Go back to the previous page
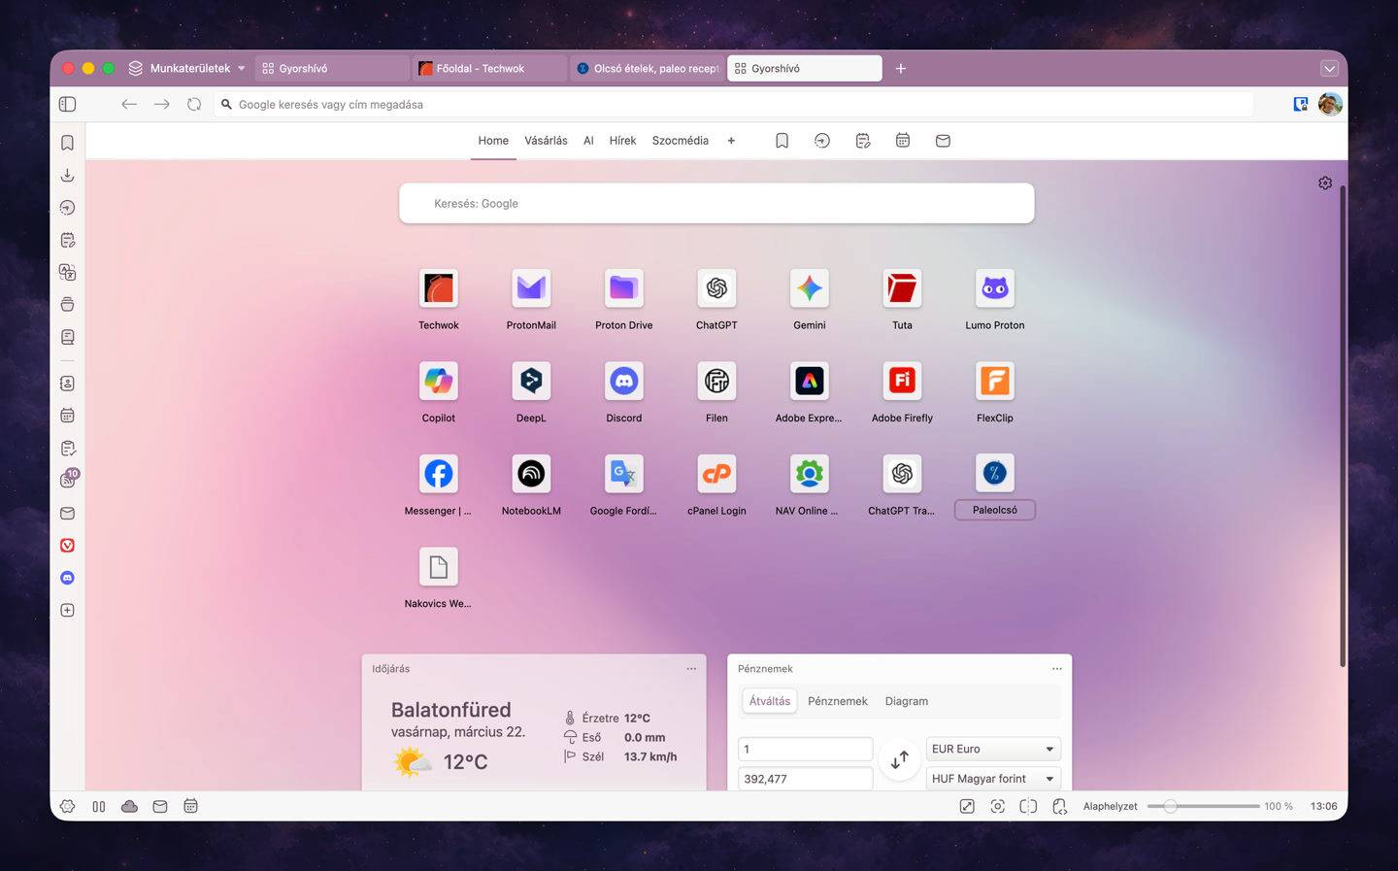Screen dimensions: 1398x871 (x=129, y=104)
